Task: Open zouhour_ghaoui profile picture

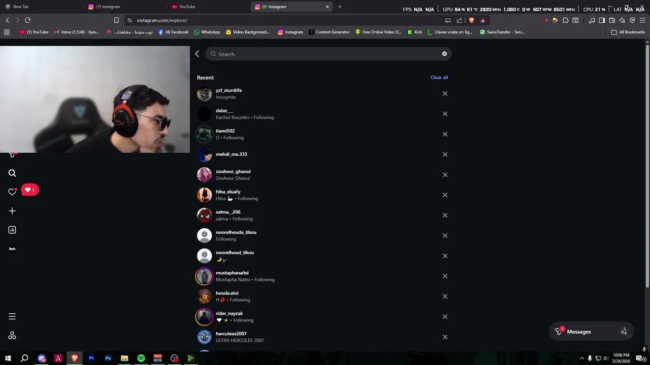Action: click(x=204, y=175)
